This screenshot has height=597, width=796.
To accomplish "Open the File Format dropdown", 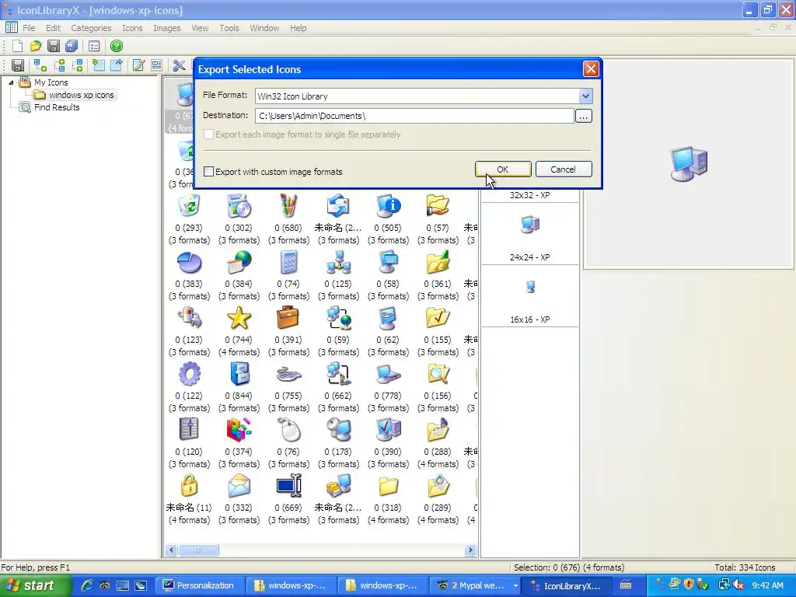I will 585,96.
